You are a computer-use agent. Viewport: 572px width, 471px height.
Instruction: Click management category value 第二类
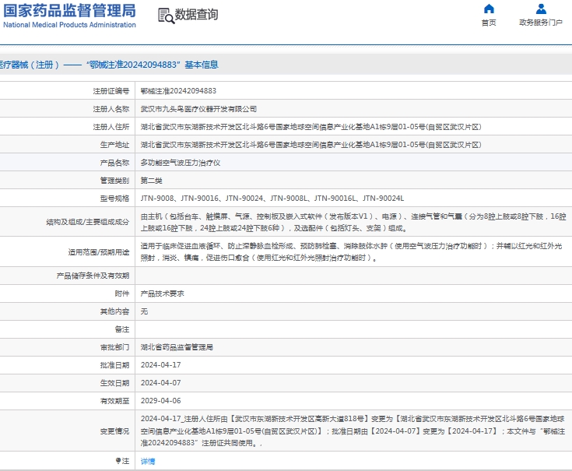pyautogui.click(x=152, y=181)
